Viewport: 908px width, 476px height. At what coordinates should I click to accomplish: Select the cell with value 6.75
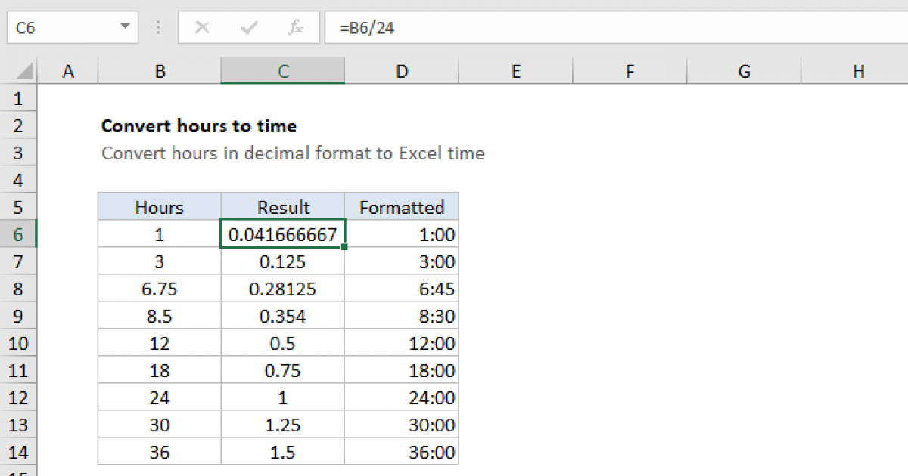159,289
